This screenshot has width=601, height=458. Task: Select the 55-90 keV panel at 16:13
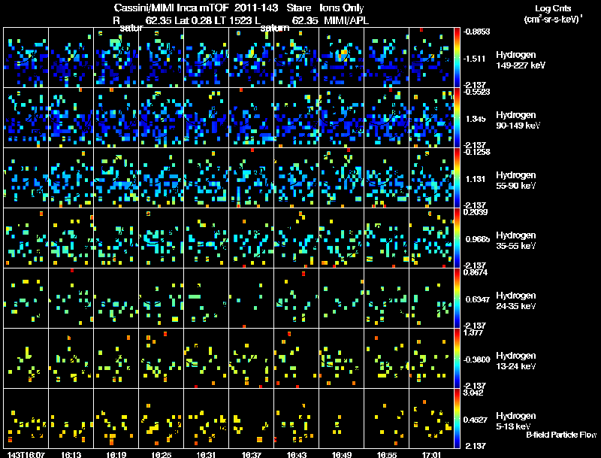click(71, 178)
